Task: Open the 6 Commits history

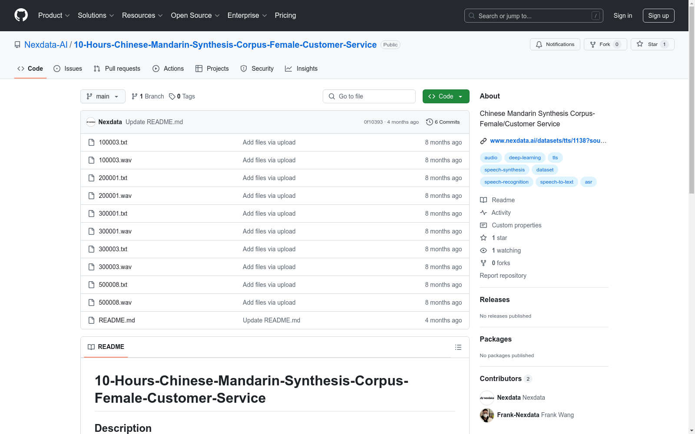Action: click(x=443, y=122)
